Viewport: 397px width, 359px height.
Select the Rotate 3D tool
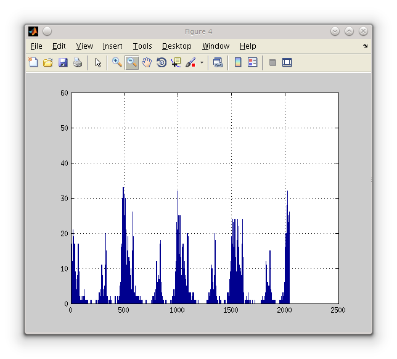pos(162,62)
